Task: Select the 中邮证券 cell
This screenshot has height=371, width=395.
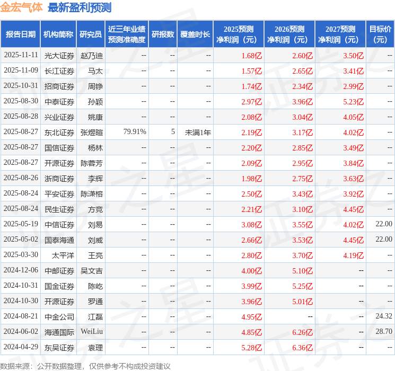Action: click(x=59, y=271)
